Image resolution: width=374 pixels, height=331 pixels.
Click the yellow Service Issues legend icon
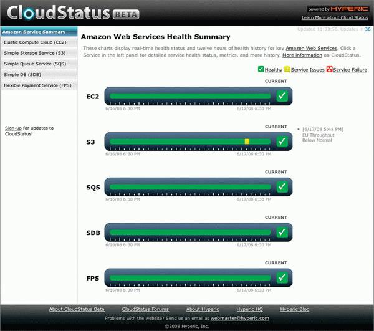pos(287,69)
